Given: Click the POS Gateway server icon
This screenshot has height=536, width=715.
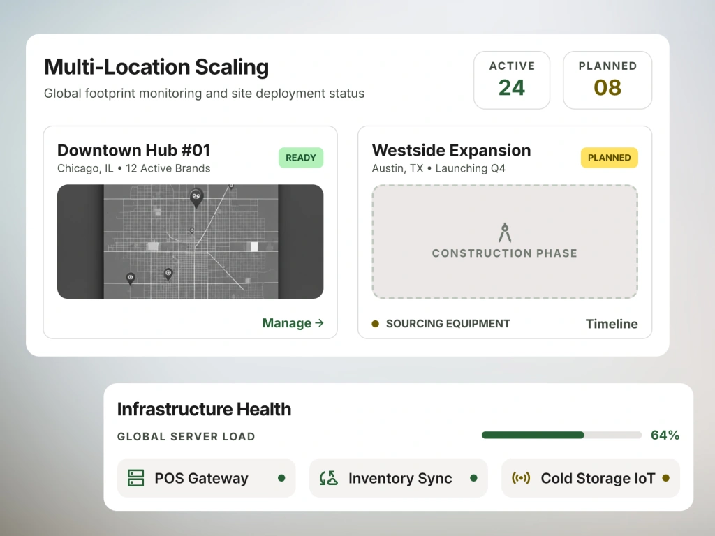Looking at the screenshot, I should click(136, 478).
